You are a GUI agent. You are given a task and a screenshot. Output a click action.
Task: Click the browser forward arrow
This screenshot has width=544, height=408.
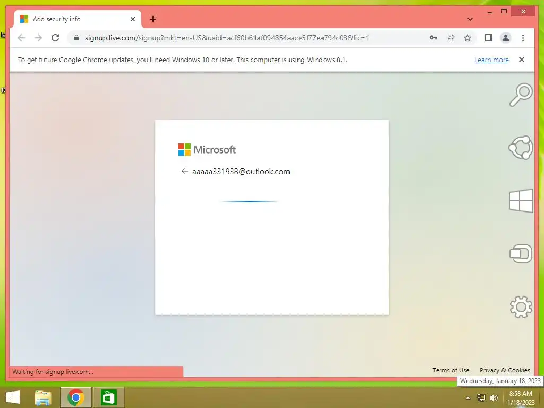point(38,38)
